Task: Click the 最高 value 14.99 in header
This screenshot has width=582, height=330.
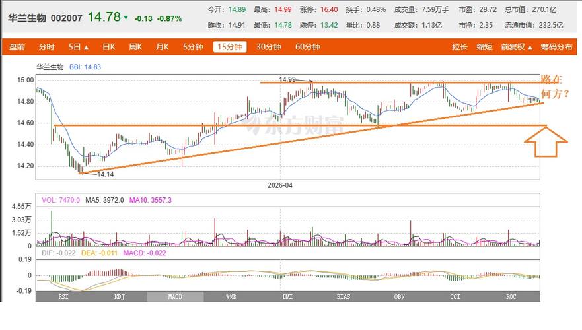Action: tap(283, 10)
